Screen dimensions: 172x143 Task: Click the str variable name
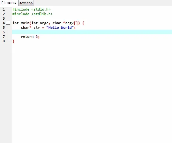tap(37, 28)
